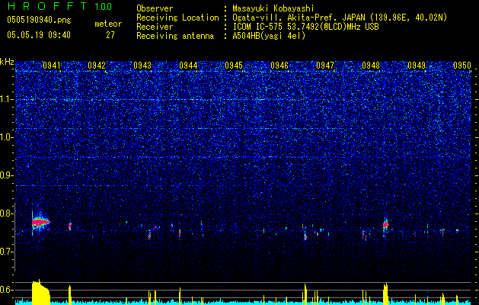Click the HROFFT 1.0.0 title text
479x305 pixels.
click(59, 6)
